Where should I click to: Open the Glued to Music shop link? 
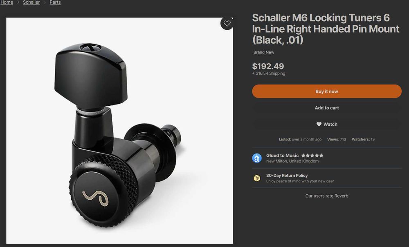[x=282, y=156]
